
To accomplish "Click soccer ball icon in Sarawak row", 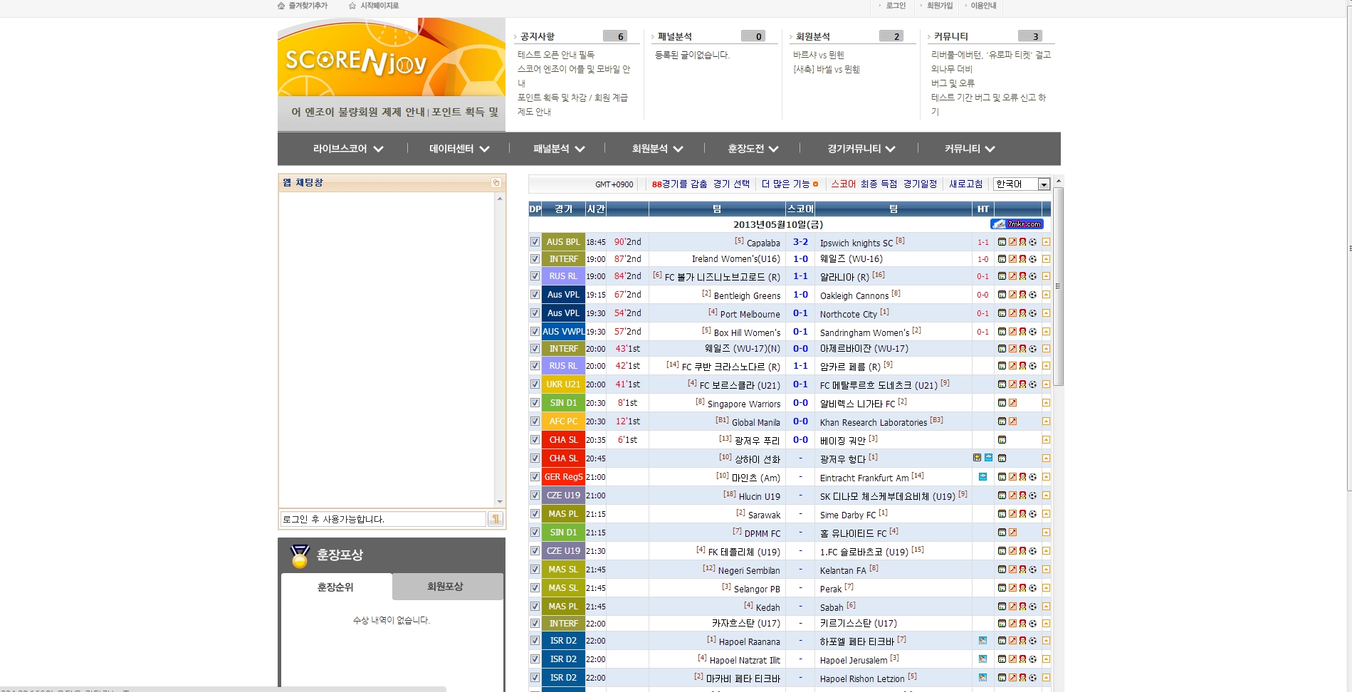I will coord(1032,514).
